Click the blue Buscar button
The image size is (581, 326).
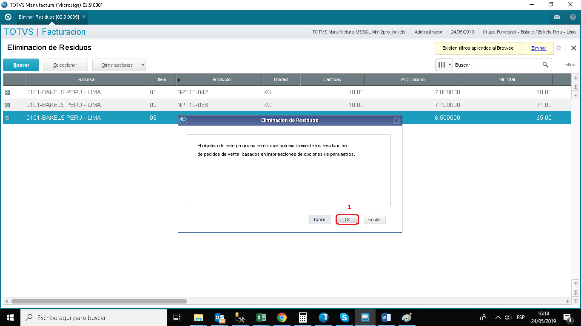(x=21, y=65)
